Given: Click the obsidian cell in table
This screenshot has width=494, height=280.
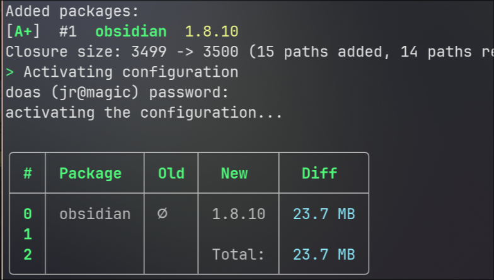Looking at the screenshot, I should 95,214.
